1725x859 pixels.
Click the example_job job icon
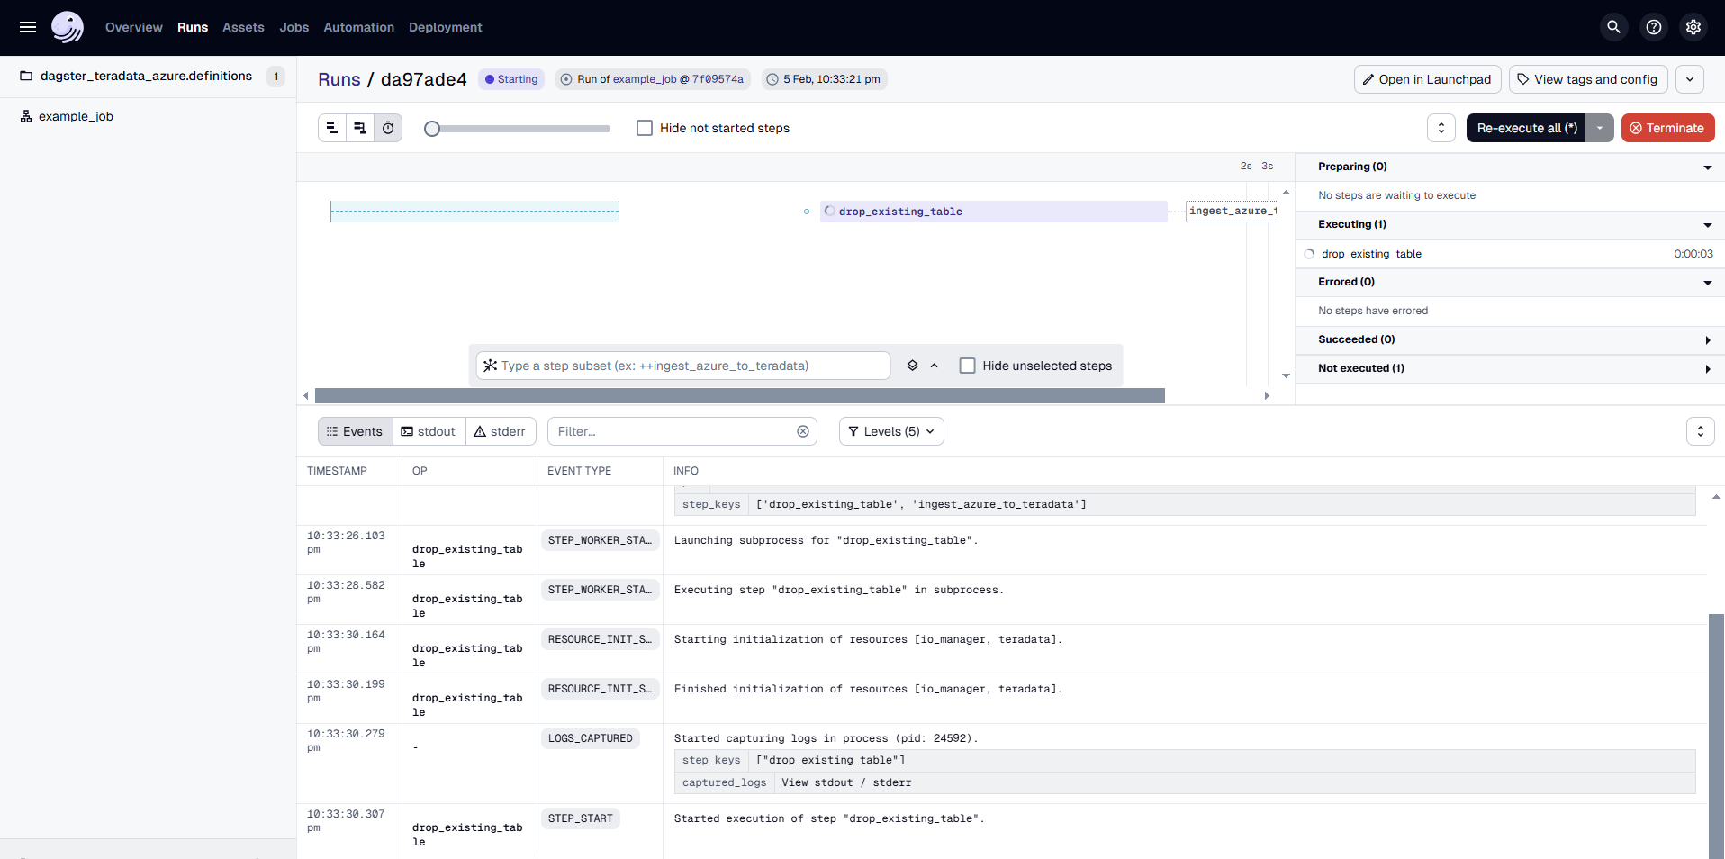[26, 116]
